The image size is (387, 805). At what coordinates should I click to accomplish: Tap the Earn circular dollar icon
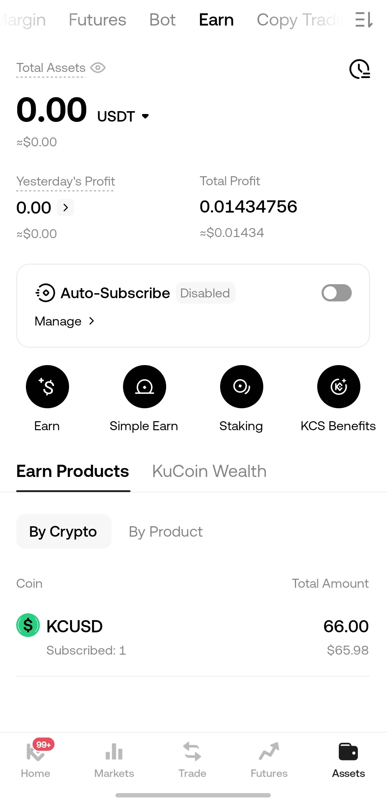tap(47, 387)
